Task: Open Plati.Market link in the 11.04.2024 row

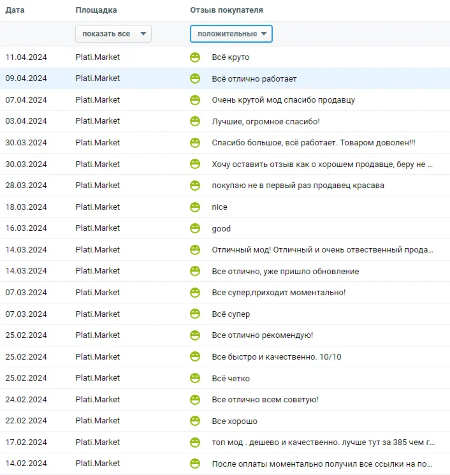Action: [x=98, y=57]
